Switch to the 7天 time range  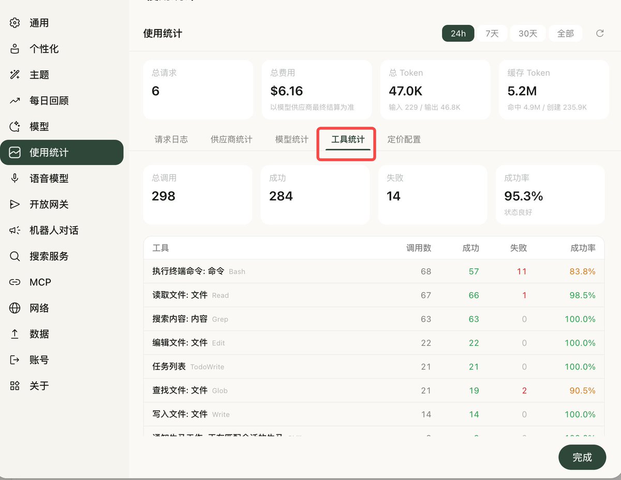click(x=492, y=33)
